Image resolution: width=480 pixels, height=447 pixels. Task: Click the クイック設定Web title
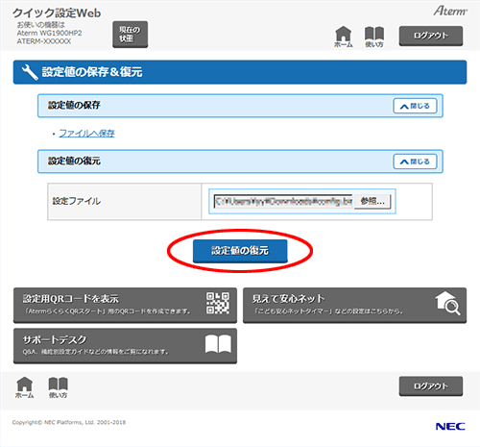click(x=57, y=12)
